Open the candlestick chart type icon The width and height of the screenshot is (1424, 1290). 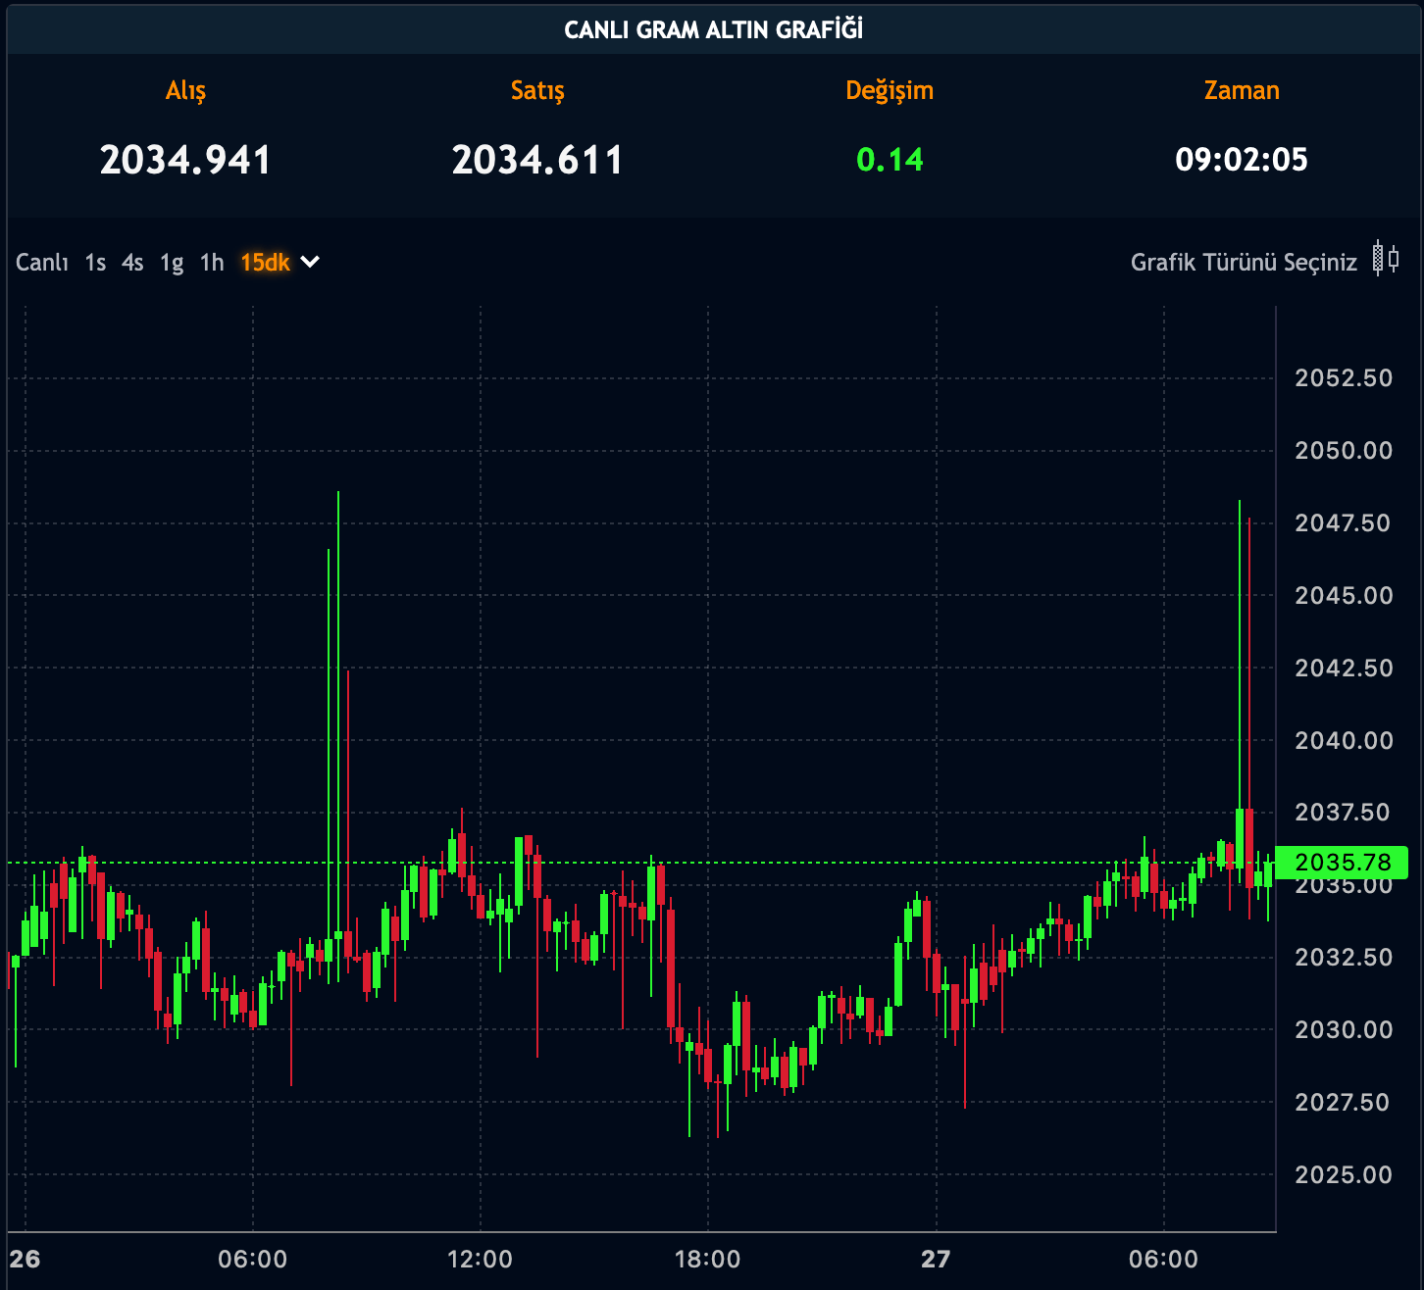click(x=1385, y=259)
